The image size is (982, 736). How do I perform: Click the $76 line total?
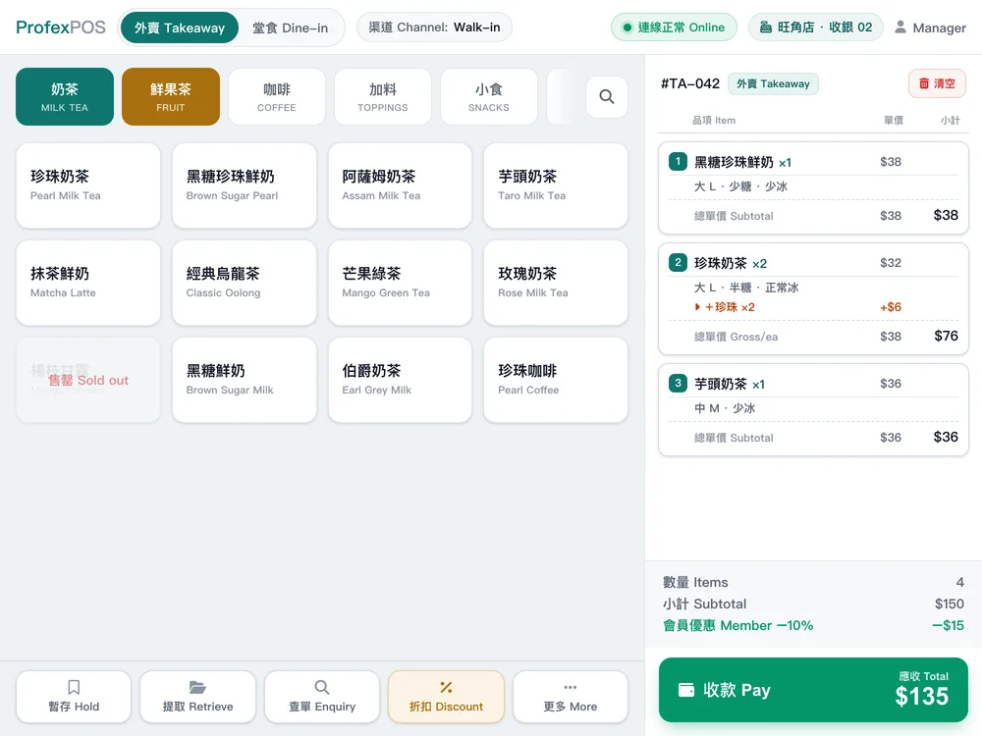pyautogui.click(x=946, y=336)
